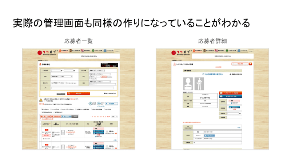
Task: Click the orange リクオプメールで連絡 button
Action: coord(231,93)
